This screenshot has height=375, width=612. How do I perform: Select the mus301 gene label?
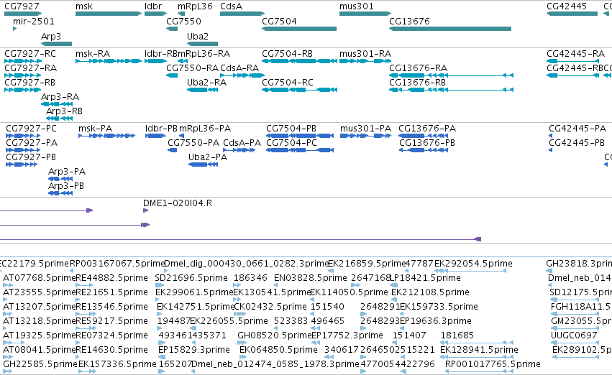357,6
